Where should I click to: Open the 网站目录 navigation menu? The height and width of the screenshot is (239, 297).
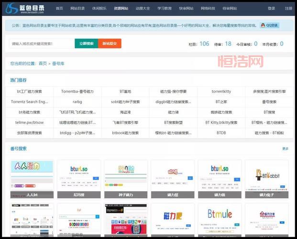pos(78,8)
